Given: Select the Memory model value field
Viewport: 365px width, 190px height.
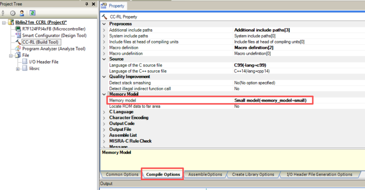Looking at the screenshot, I should [x=270, y=100].
